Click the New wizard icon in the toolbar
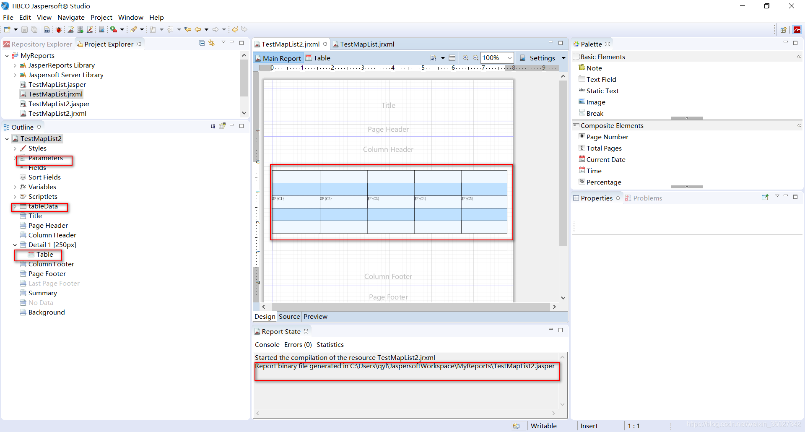The width and height of the screenshot is (805, 432). [x=7, y=29]
